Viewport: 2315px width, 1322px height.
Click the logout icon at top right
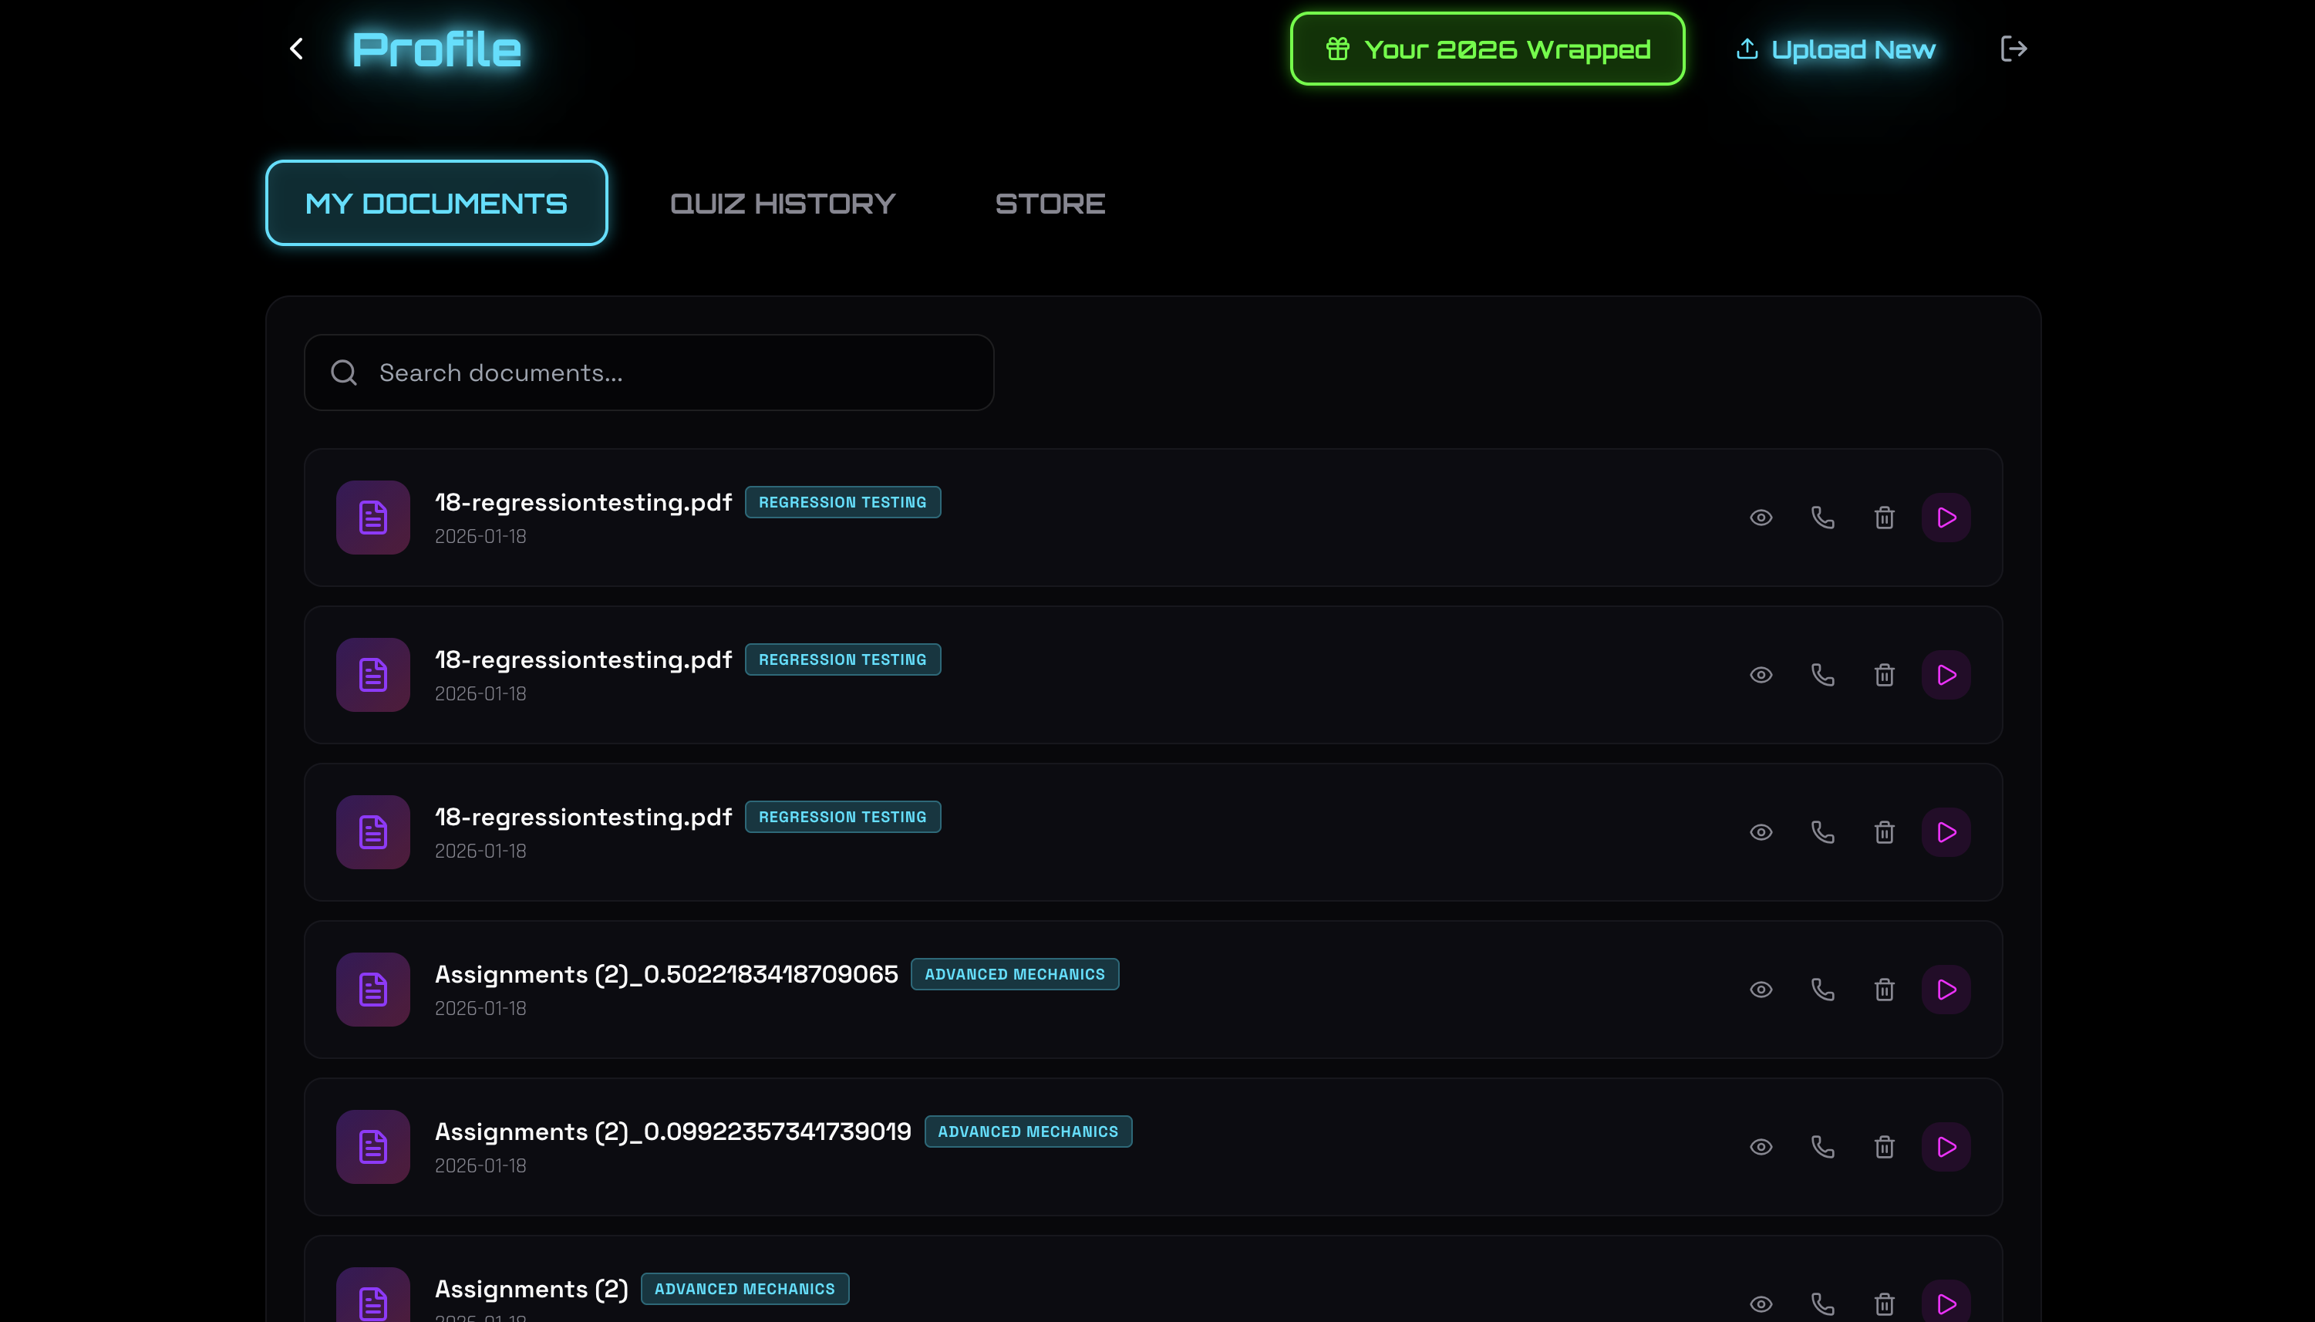point(2013,49)
